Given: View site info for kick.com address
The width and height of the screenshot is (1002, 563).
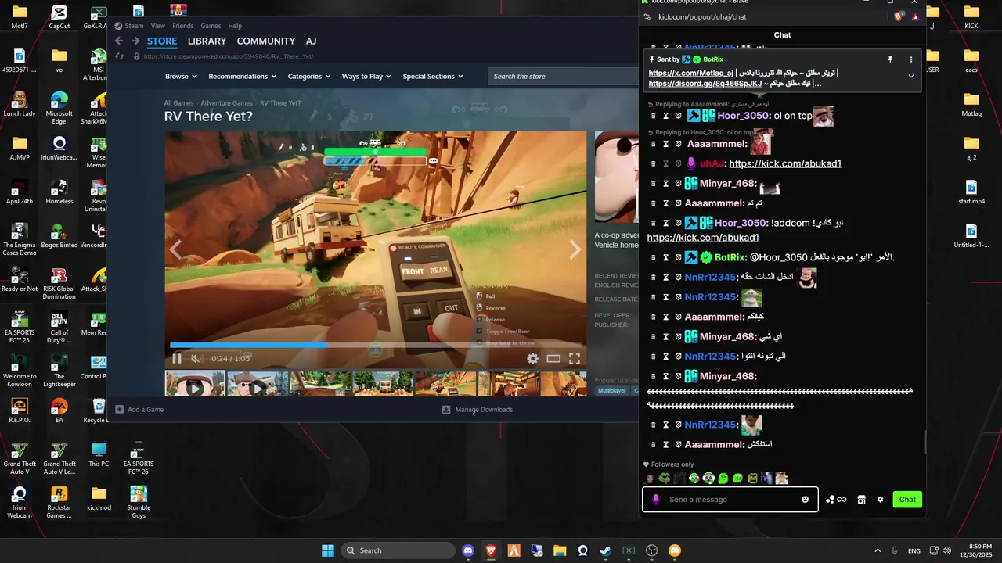Looking at the screenshot, I should 647,16.
